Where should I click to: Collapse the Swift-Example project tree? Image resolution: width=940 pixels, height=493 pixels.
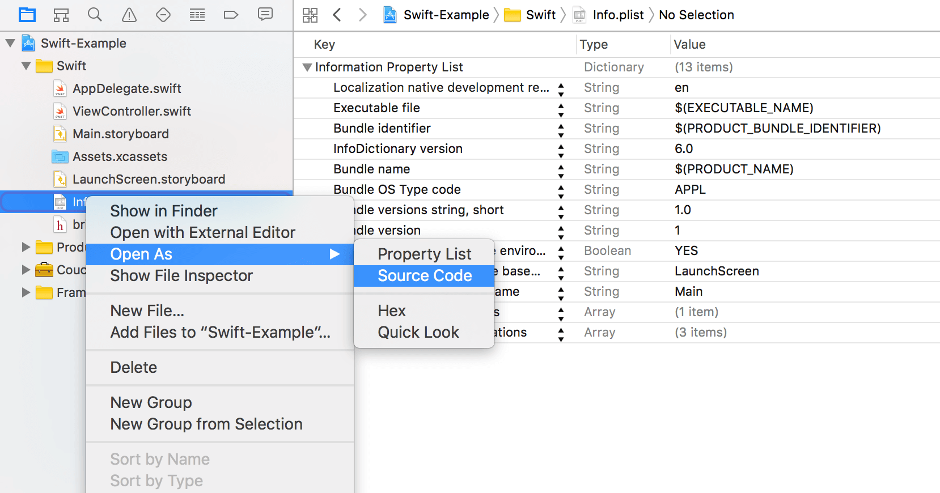(x=10, y=43)
